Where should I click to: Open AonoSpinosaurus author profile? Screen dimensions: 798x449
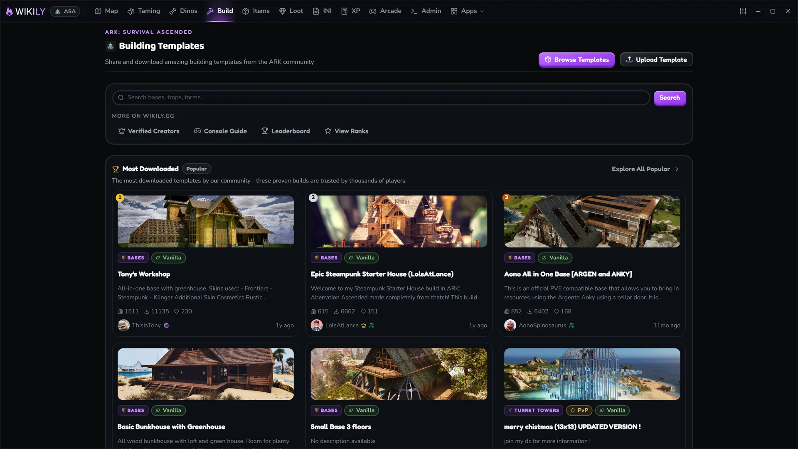pyautogui.click(x=542, y=326)
